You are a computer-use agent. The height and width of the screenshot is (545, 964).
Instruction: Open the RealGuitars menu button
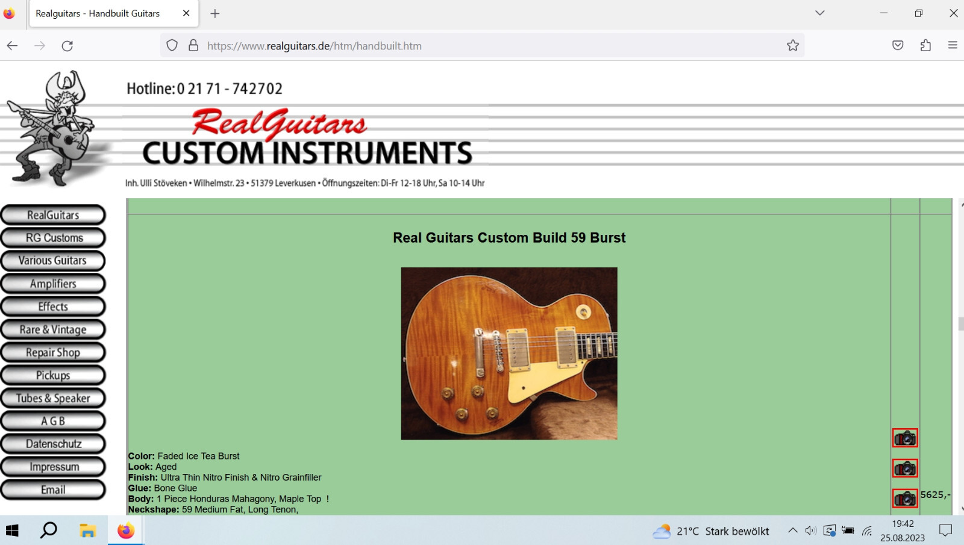[x=53, y=215]
